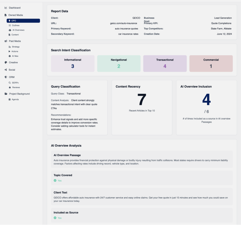The width and height of the screenshot is (241, 225).
Task: Click the Agenda calendar icon
Action: click(x=9, y=99)
